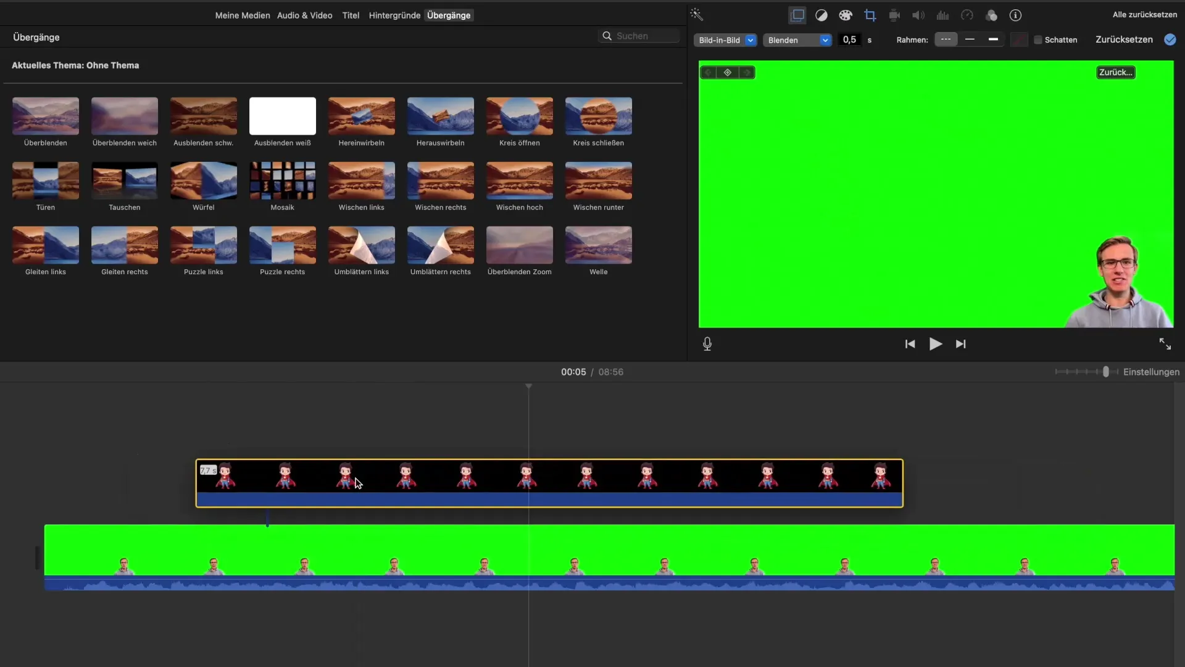Click the voiceover microphone icon

[707, 344]
